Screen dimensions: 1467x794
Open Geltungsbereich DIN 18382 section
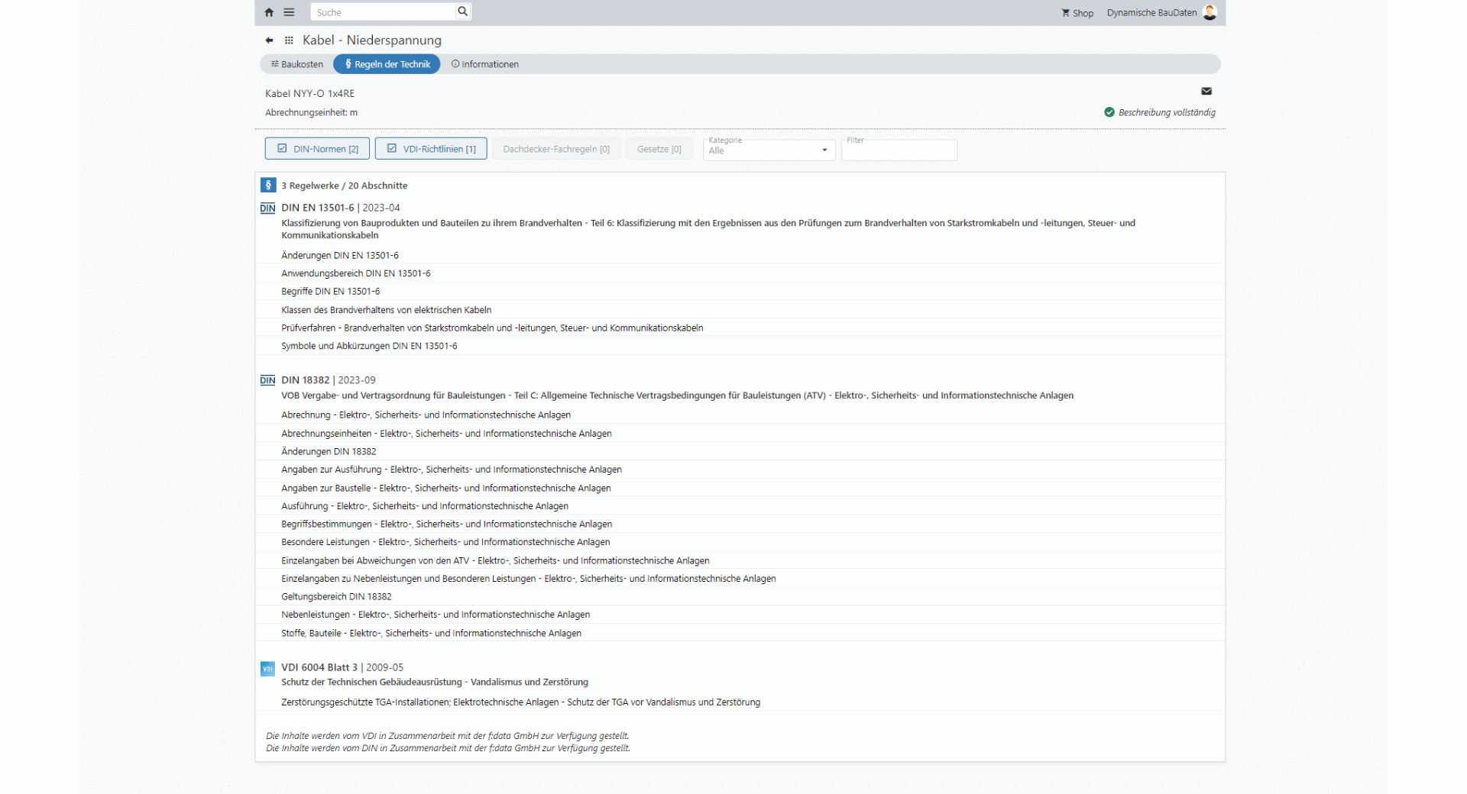336,597
